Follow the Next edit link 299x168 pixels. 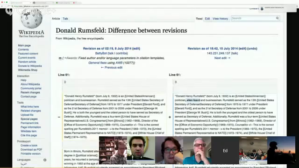point(222,58)
